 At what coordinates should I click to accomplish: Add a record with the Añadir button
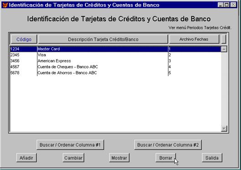click(26, 158)
